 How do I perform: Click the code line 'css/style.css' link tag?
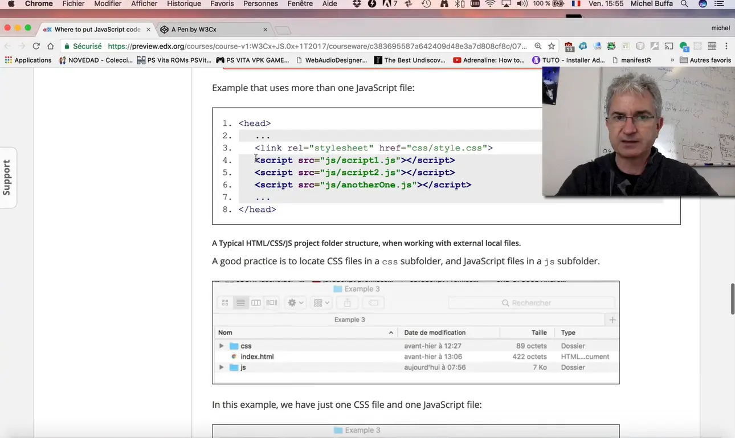point(373,148)
